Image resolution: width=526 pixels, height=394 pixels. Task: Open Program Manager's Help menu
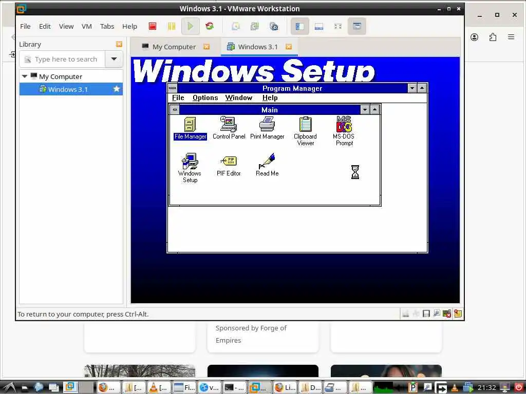pos(270,98)
